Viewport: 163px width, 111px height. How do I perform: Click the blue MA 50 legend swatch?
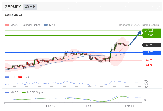tap(46, 25)
